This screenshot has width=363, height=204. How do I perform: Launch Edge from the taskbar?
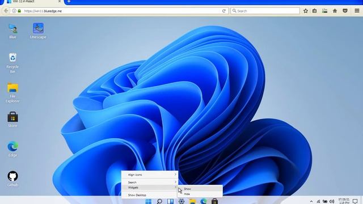click(x=204, y=201)
